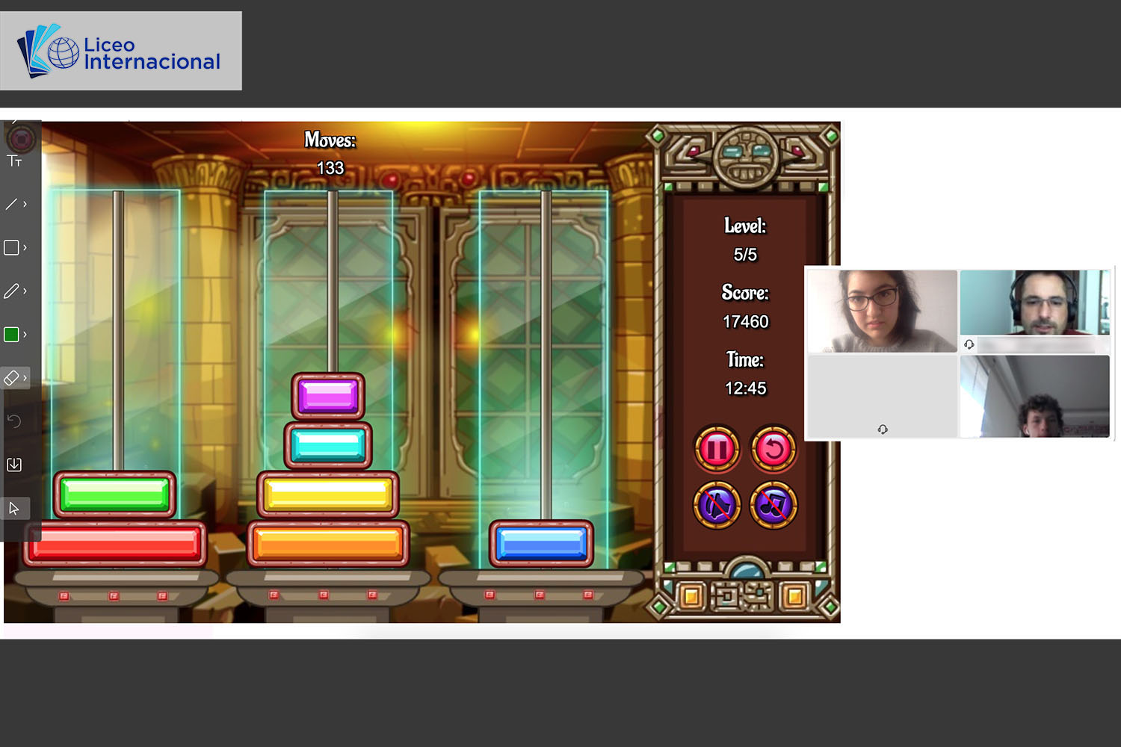
Task: Click the Level value 5/5
Action: [x=745, y=255]
